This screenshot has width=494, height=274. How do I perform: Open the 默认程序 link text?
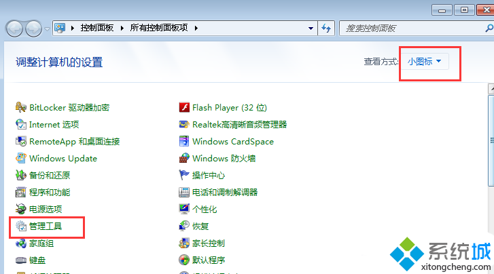(x=209, y=260)
